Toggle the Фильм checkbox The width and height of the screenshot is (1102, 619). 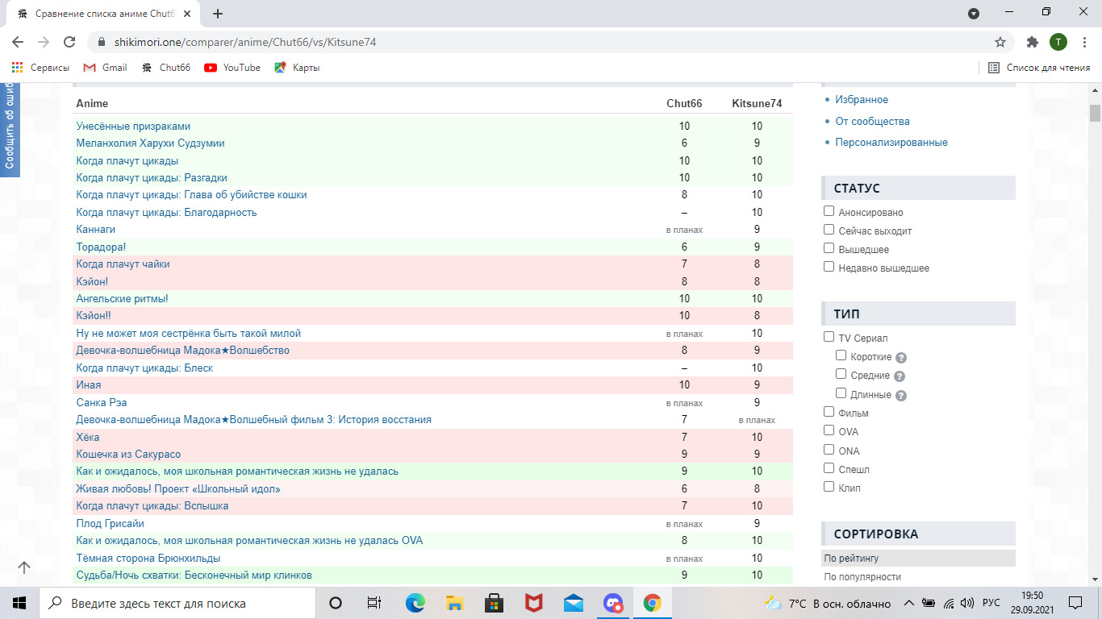829,412
